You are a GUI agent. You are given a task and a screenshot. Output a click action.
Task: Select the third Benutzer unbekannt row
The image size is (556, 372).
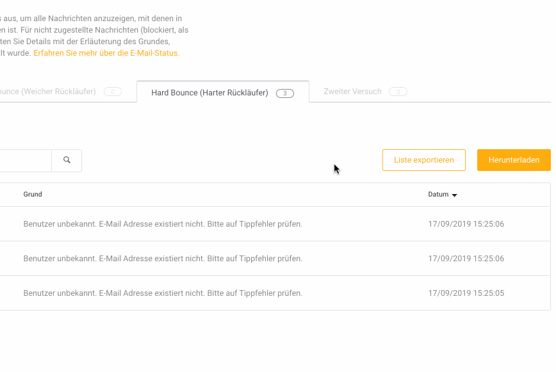[275, 293]
